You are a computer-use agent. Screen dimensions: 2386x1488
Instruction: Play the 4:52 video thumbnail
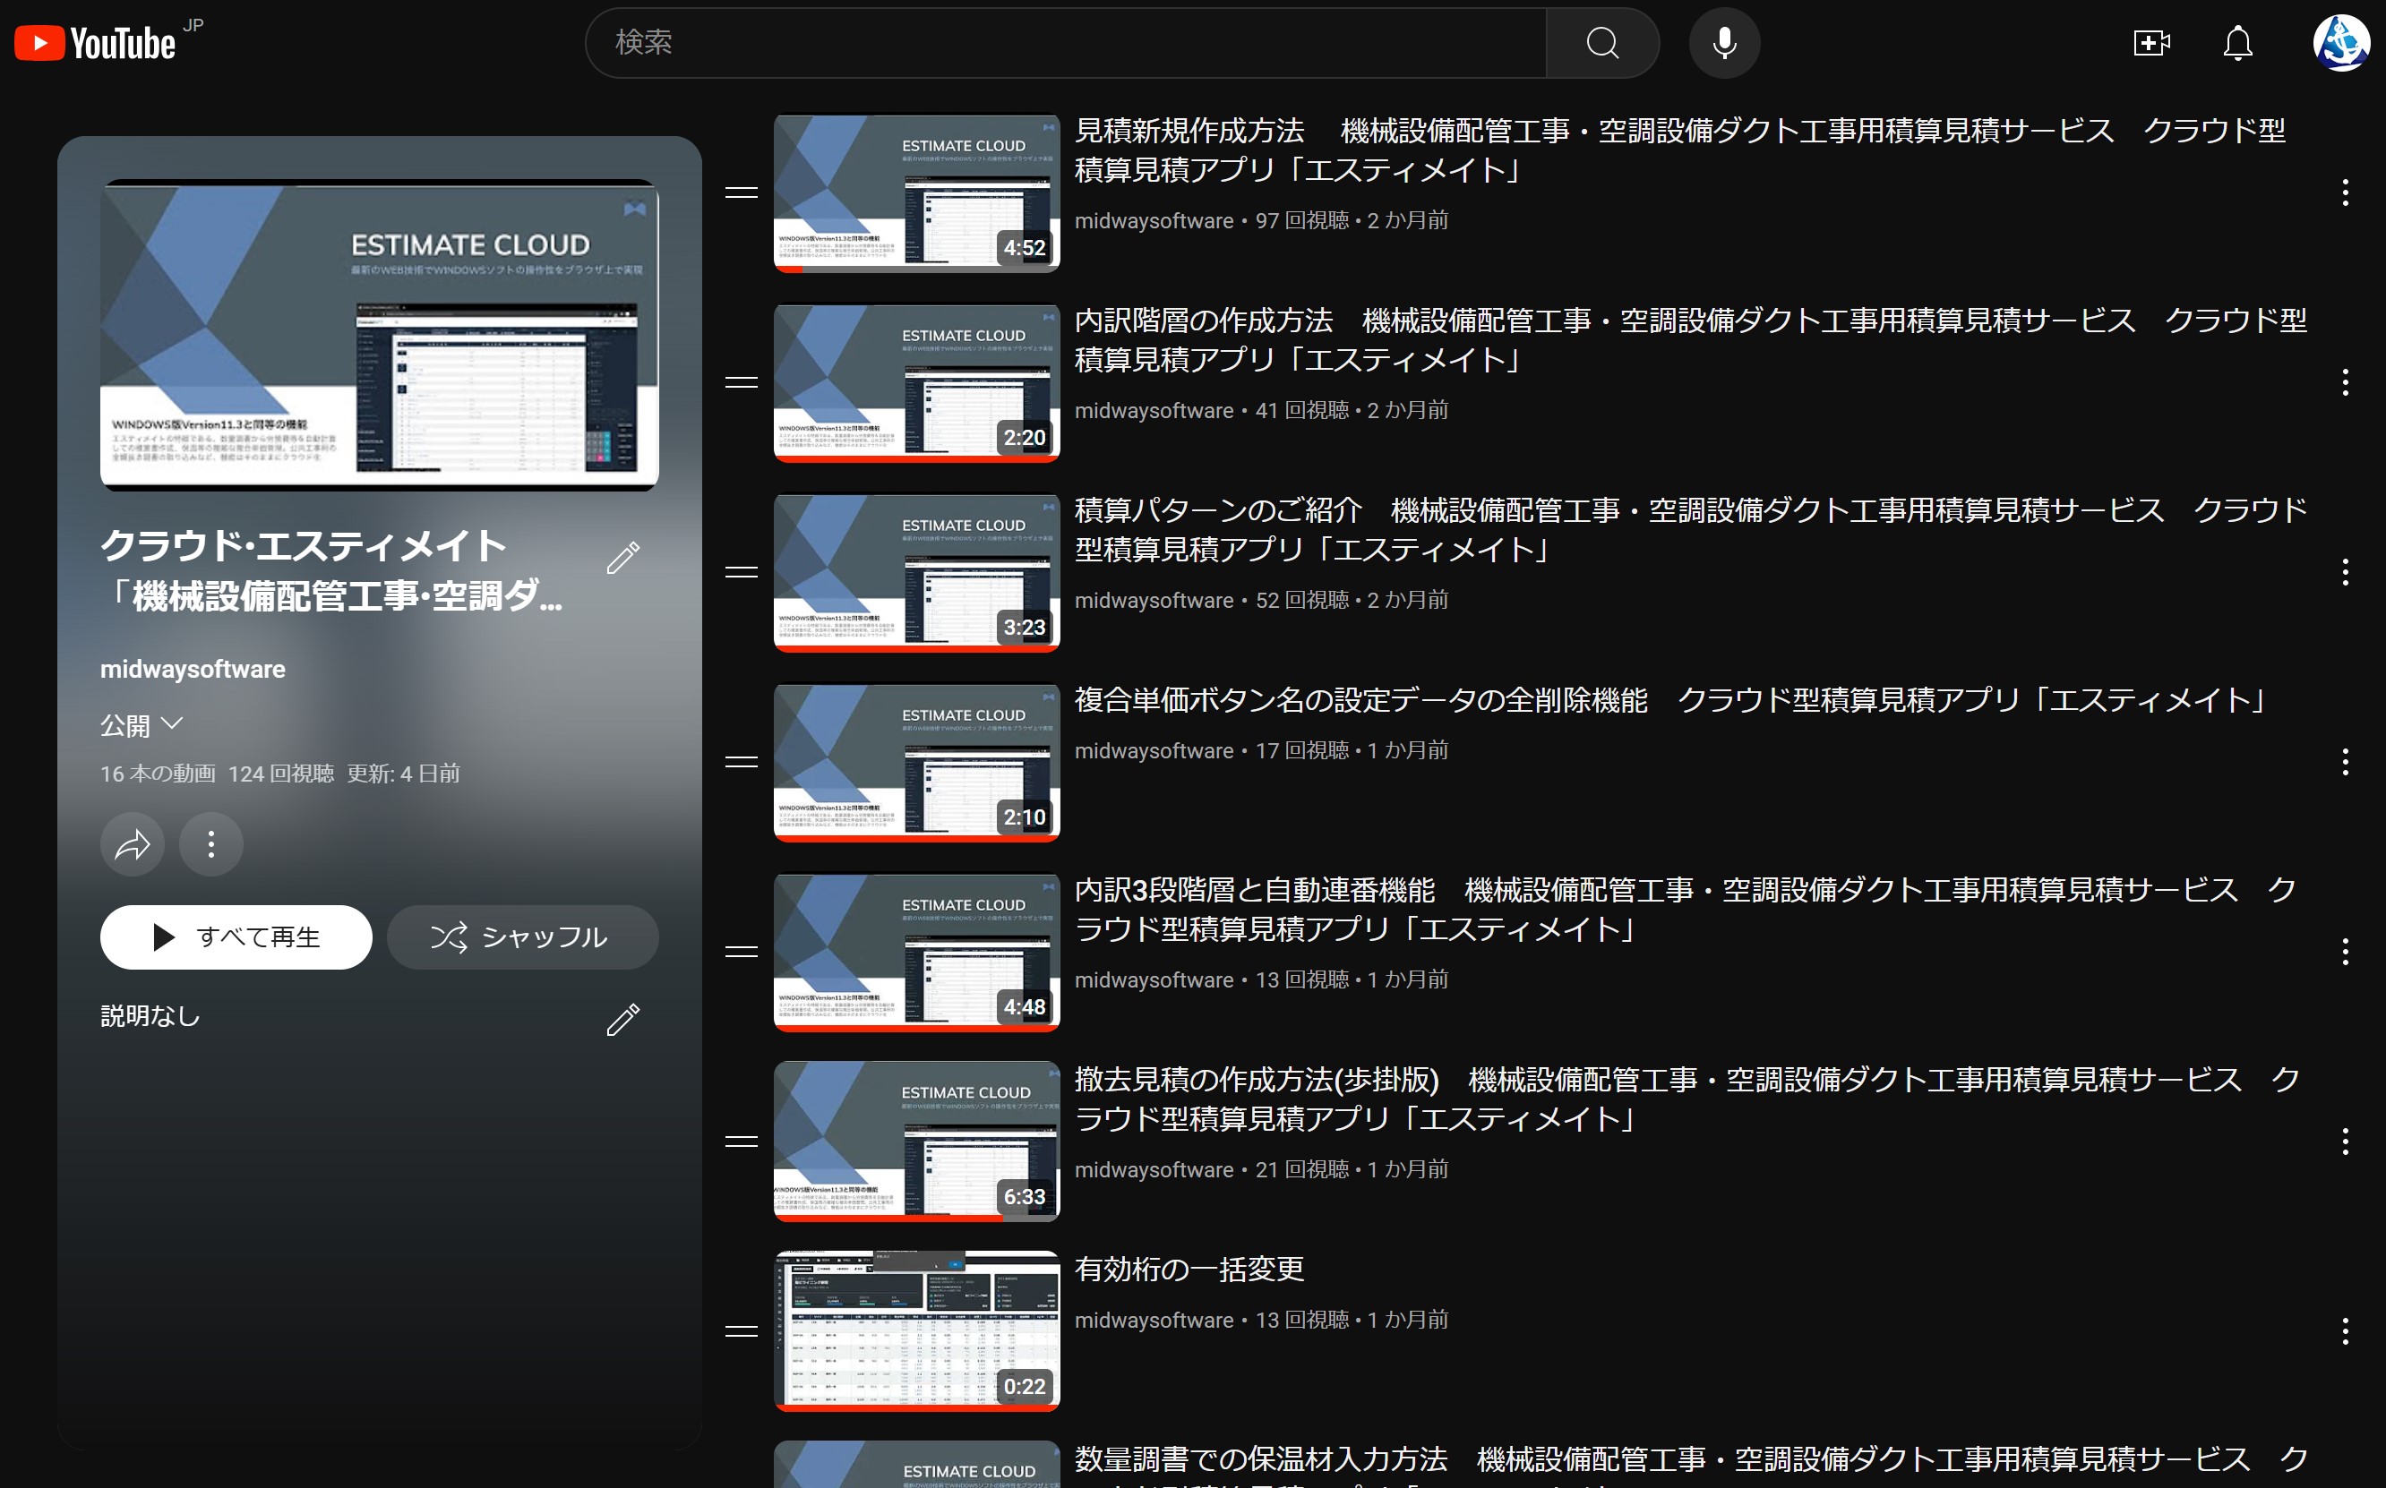tap(916, 192)
